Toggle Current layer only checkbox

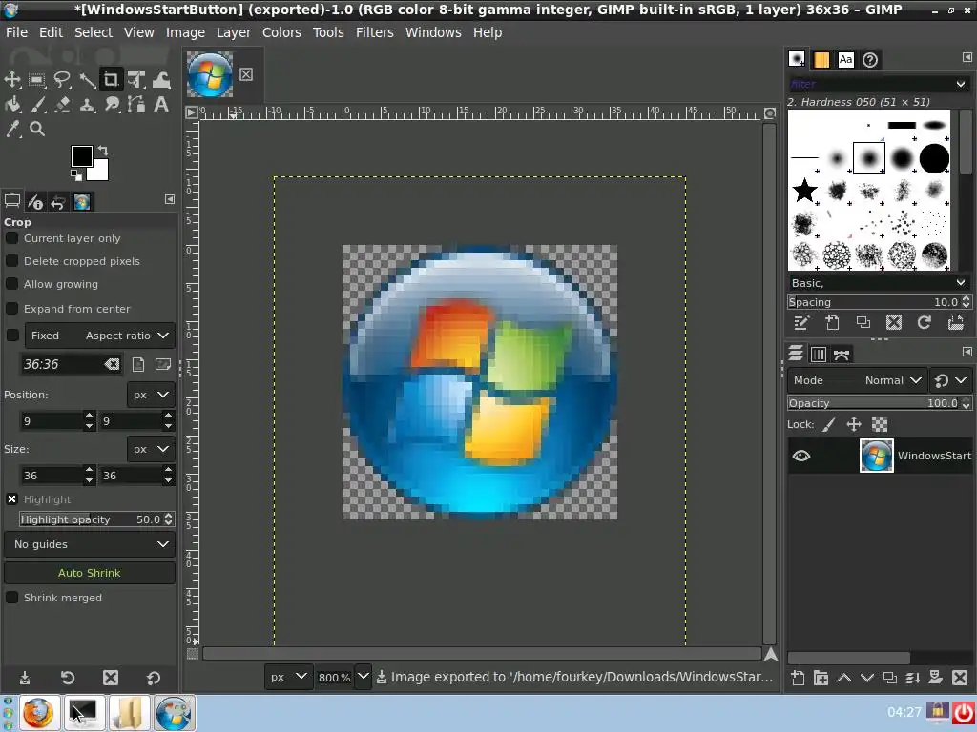(x=11, y=238)
